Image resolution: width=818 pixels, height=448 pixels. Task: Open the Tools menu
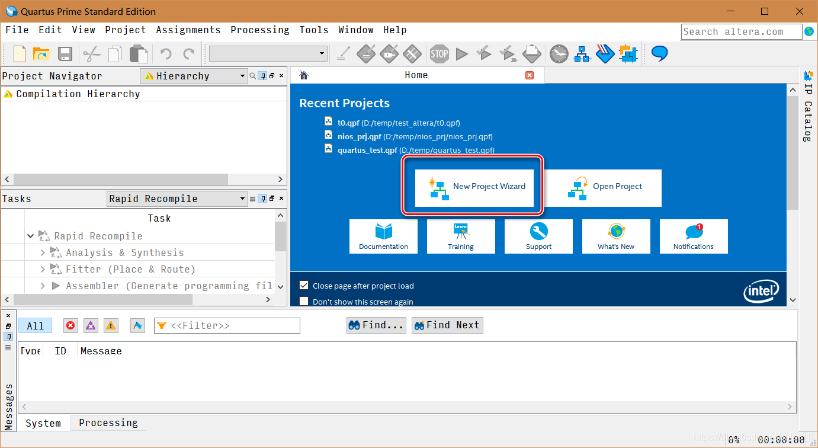point(314,30)
